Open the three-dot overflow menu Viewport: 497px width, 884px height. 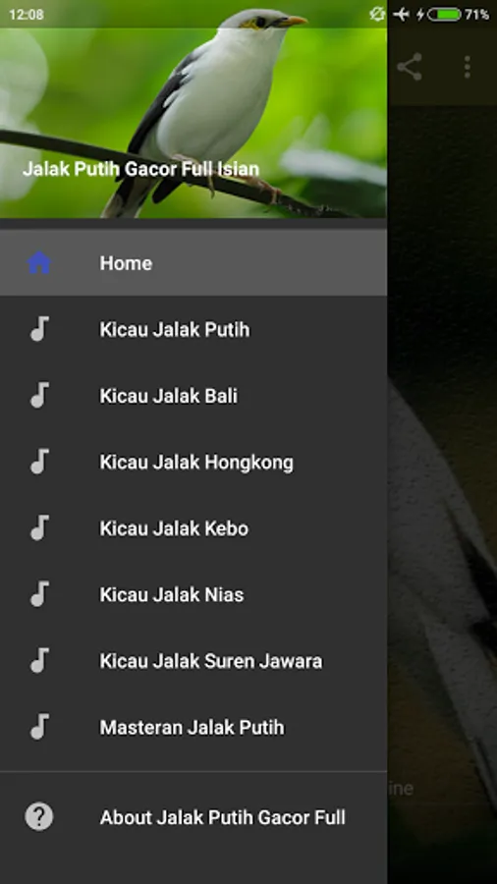pyautogui.click(x=467, y=67)
